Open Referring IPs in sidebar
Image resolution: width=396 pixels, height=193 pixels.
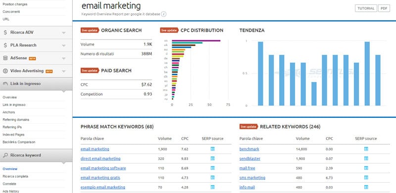click(12, 127)
